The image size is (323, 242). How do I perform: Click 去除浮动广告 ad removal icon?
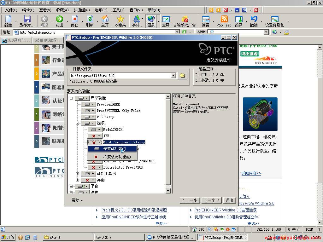tap(184, 21)
